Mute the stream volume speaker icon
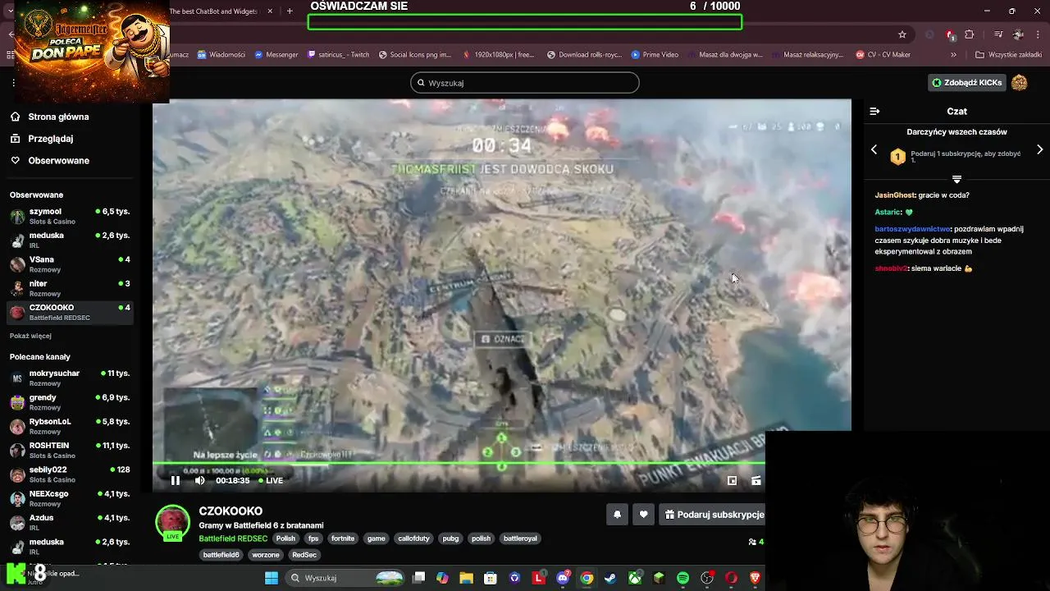Image resolution: width=1050 pixels, height=591 pixels. (200, 481)
